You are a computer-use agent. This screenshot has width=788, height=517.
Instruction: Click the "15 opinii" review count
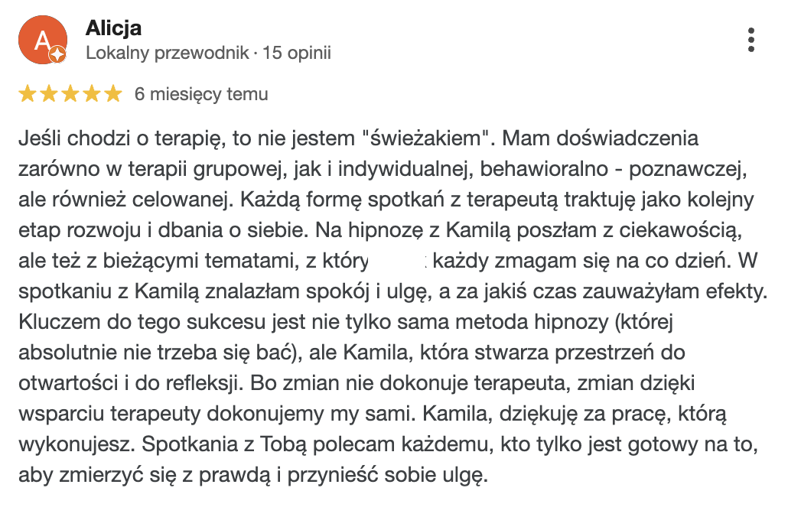pos(297,53)
